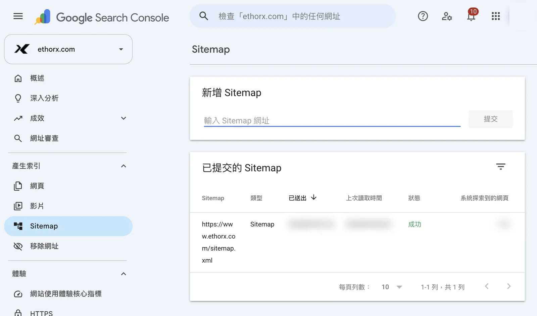Collapse the 產生索引 section
Image resolution: width=537 pixels, height=316 pixels.
[124, 166]
